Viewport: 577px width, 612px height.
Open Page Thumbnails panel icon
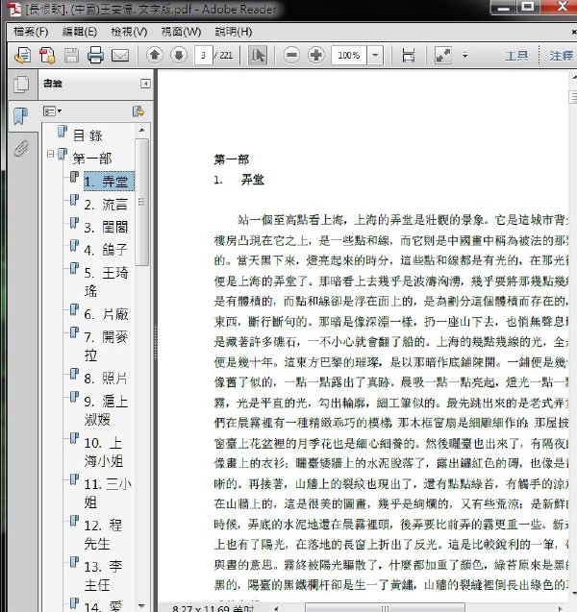point(21,84)
